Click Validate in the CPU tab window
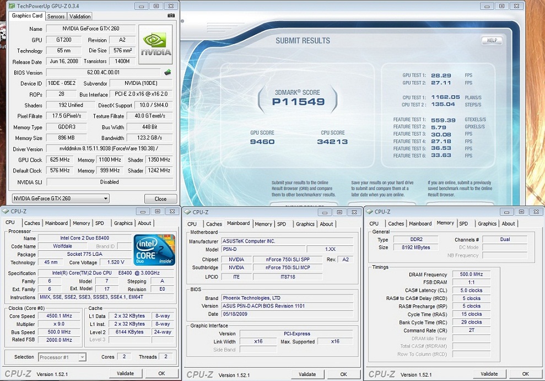The image size is (545, 381). pos(126,373)
